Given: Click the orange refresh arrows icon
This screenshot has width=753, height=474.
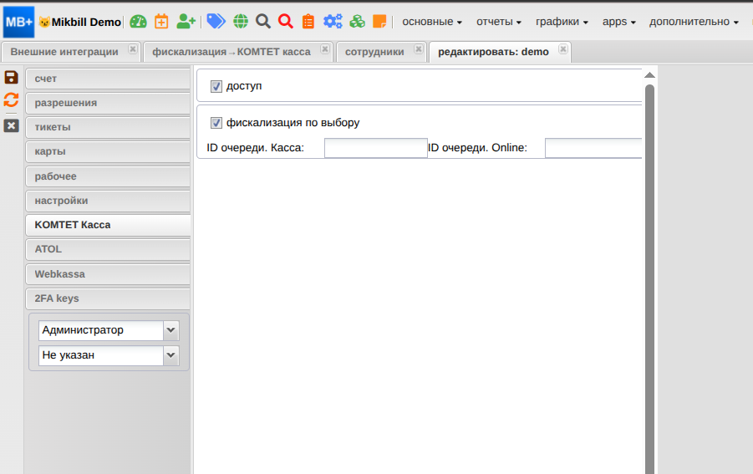Looking at the screenshot, I should (x=11, y=99).
